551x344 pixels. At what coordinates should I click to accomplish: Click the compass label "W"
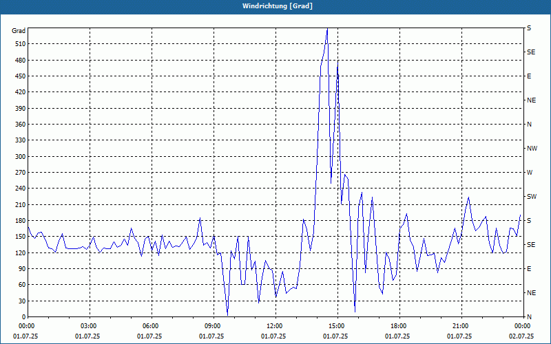[530, 173]
